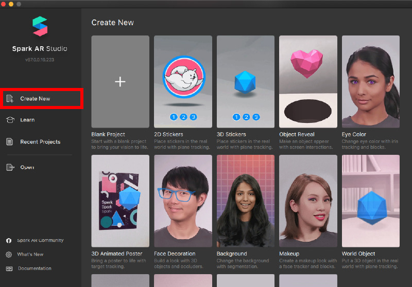Select the World Object template thumbnail
Screen dimensions: 412x287
tap(370, 201)
